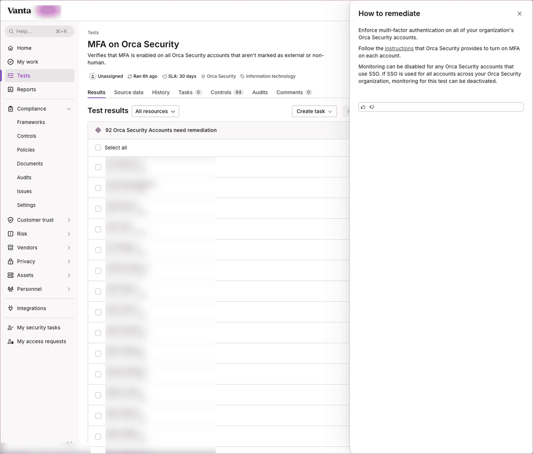This screenshot has height=454, width=533.
Task: Go to My work in sidebar
Action: tap(40, 62)
